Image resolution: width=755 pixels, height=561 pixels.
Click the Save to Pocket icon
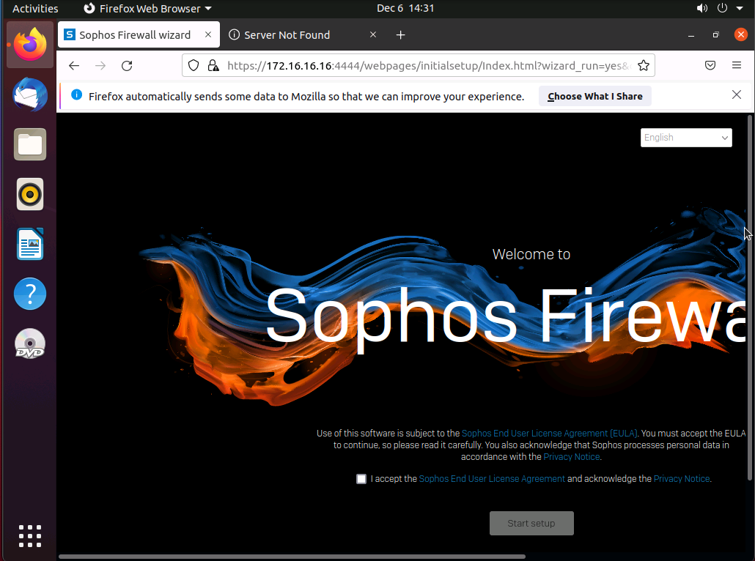pyautogui.click(x=710, y=66)
